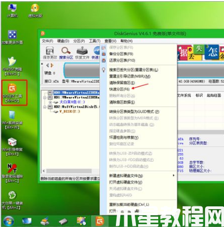Launch 大白菜一键装机 [Alt+Z] desktop shortcut
This screenshot has width=224, height=227.
(x=12, y=200)
